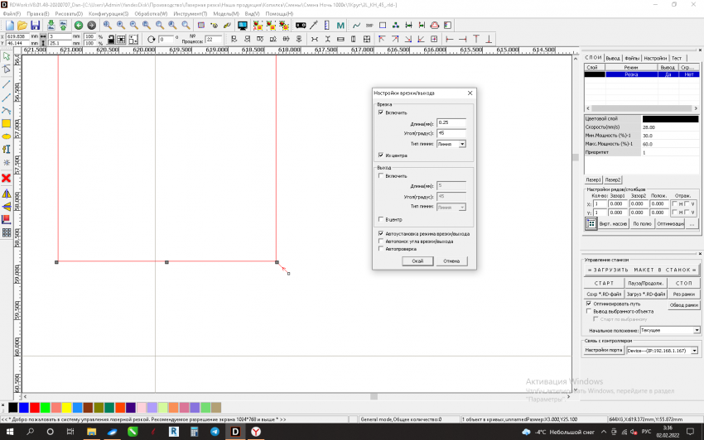Click the СТОП button

tap(684, 284)
